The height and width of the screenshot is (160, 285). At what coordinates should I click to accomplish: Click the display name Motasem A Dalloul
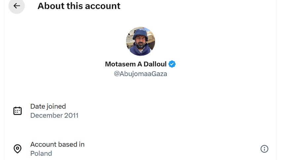(136, 64)
